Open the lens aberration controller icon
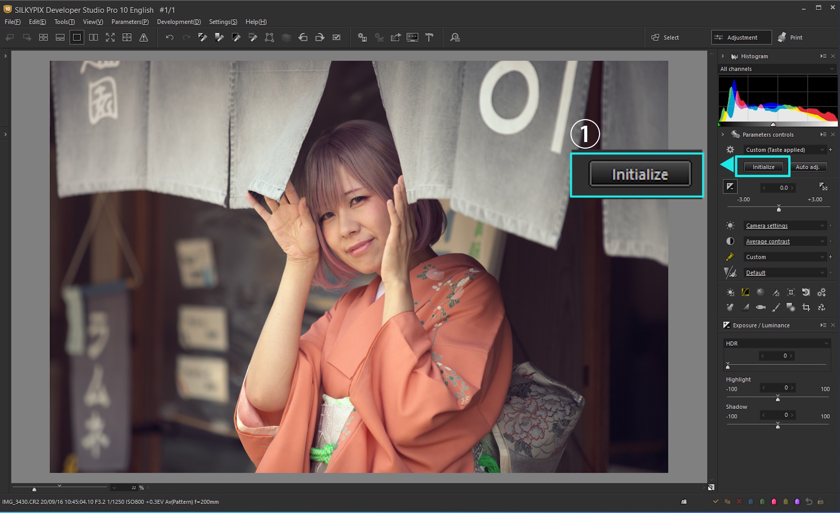The width and height of the screenshot is (840, 513). click(x=791, y=292)
